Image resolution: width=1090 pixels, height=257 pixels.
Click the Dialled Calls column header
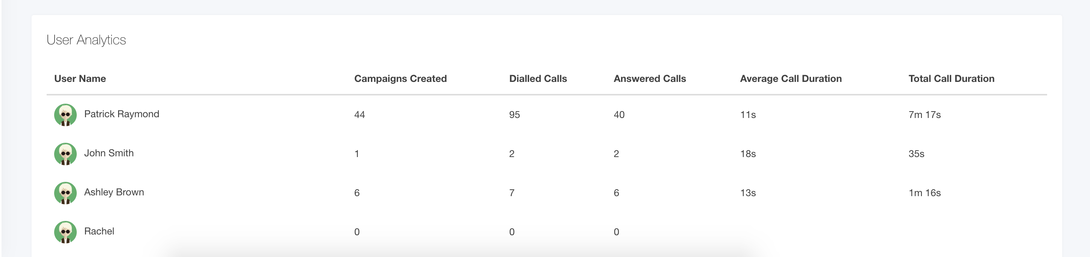click(538, 79)
